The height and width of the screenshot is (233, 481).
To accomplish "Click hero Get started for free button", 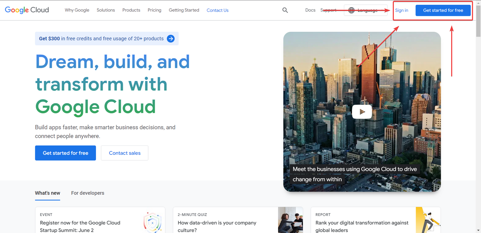I will pyautogui.click(x=66, y=153).
